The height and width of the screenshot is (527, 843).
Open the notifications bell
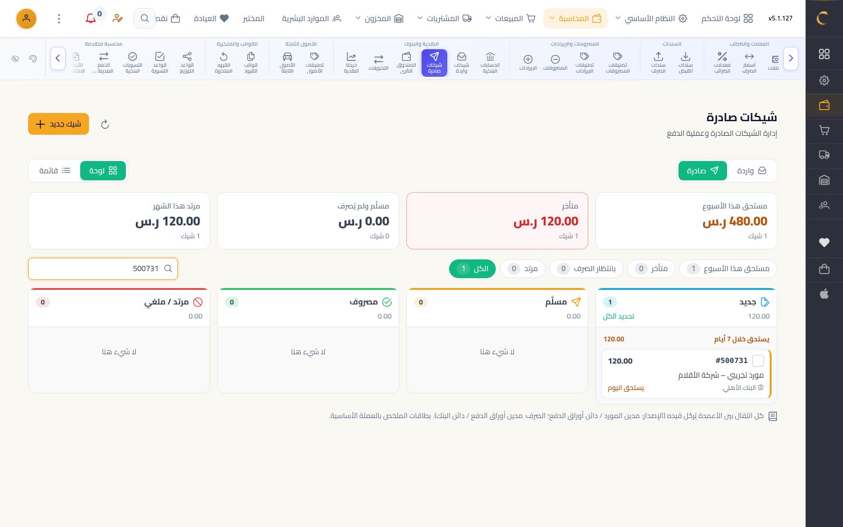point(91,19)
